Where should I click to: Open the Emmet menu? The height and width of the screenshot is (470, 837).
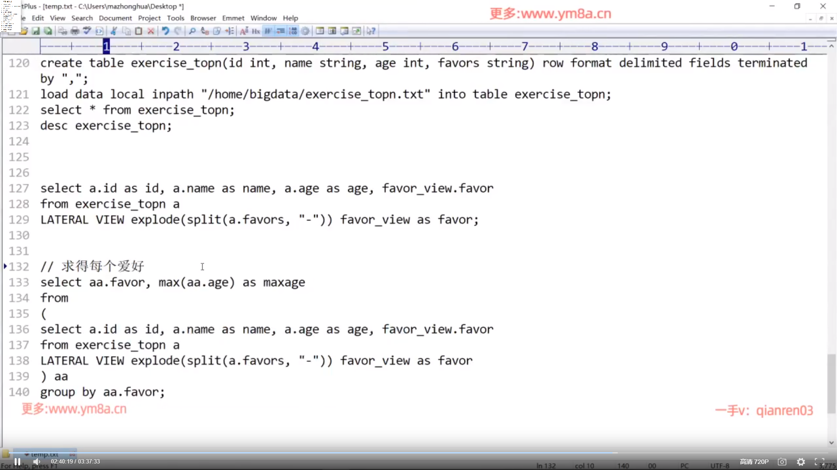tap(233, 18)
